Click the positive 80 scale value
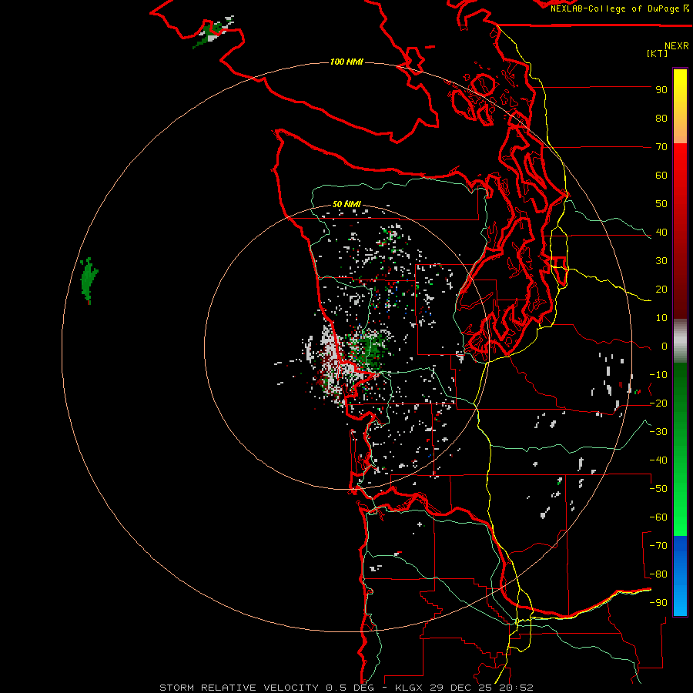Image resolution: width=693 pixels, height=693 pixels. click(x=661, y=119)
